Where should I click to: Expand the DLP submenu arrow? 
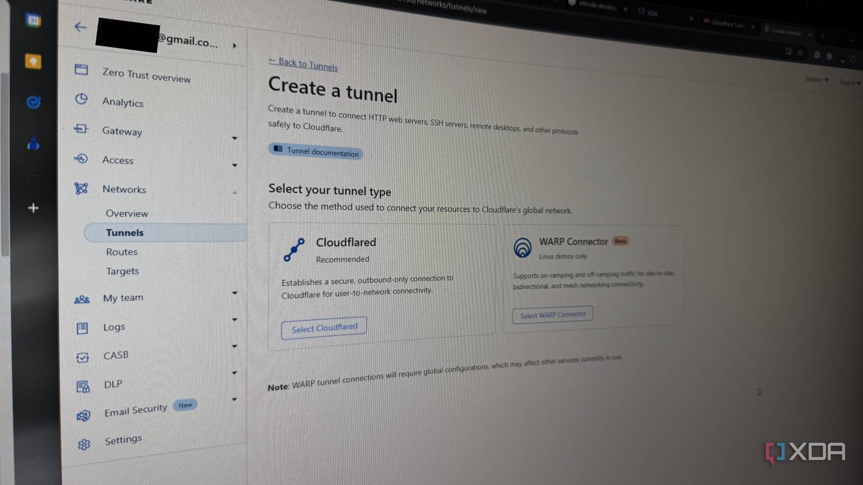pos(235,372)
